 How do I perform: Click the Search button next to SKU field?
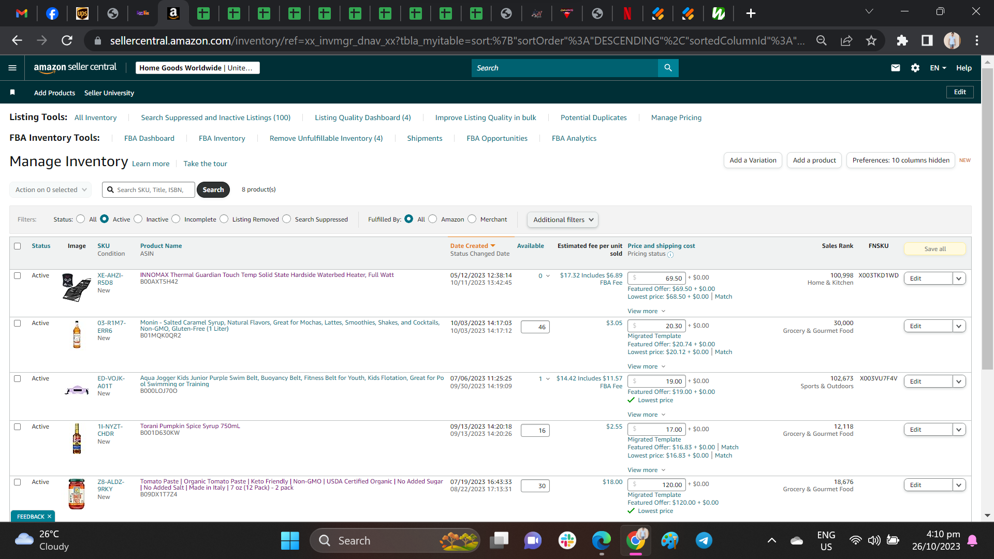pyautogui.click(x=213, y=190)
